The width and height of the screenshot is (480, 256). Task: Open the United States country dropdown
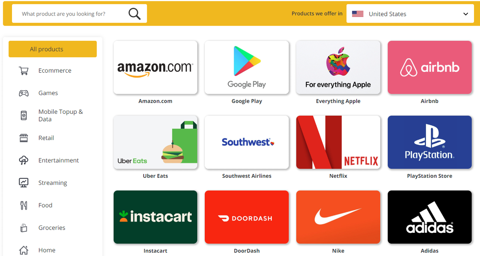(x=410, y=14)
